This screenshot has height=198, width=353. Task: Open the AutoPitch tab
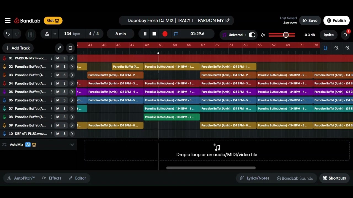coord(21,178)
